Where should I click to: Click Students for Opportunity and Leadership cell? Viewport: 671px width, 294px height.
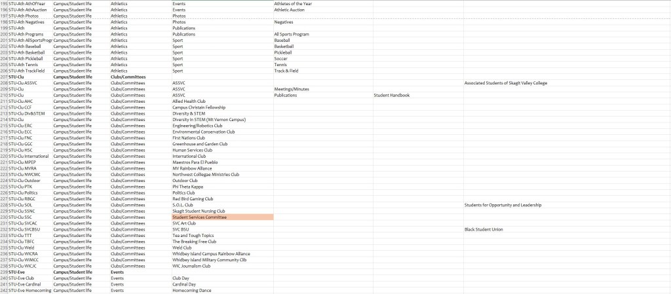click(x=503, y=205)
